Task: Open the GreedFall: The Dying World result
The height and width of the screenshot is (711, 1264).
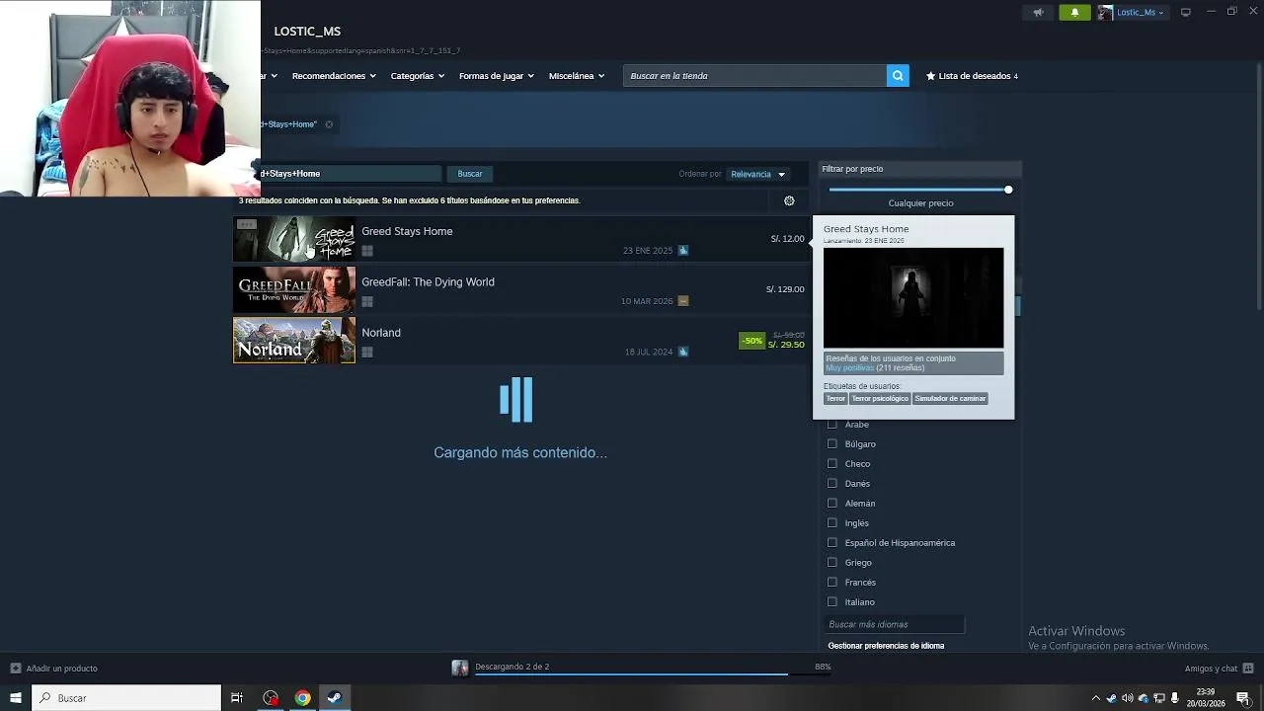Action: 520,289
